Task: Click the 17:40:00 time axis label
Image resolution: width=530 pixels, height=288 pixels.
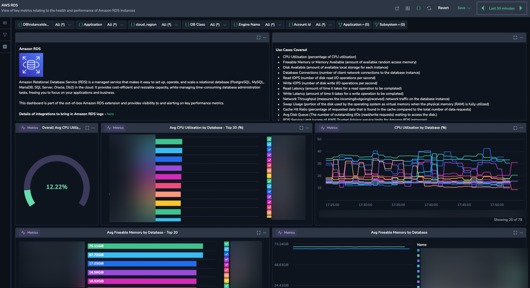Action: (431, 205)
